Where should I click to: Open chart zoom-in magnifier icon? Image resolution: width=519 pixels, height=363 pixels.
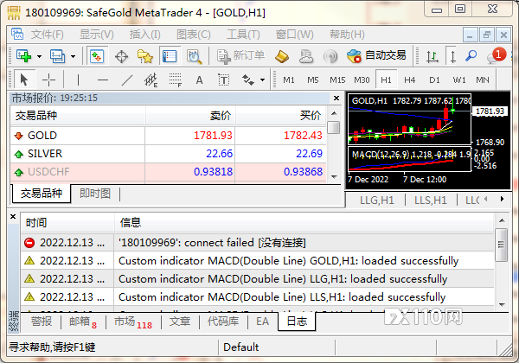(471, 56)
